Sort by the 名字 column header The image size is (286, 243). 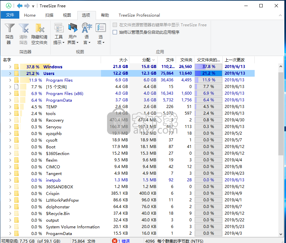(x=51, y=60)
